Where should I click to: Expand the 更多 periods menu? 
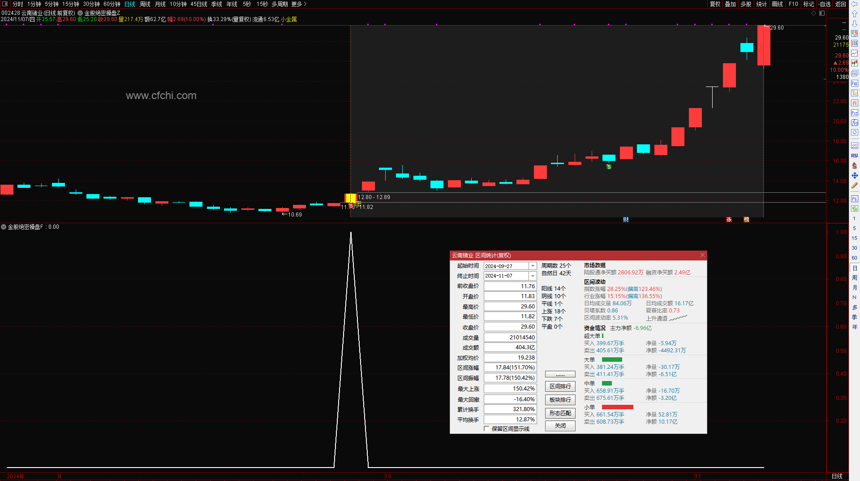coord(299,4)
